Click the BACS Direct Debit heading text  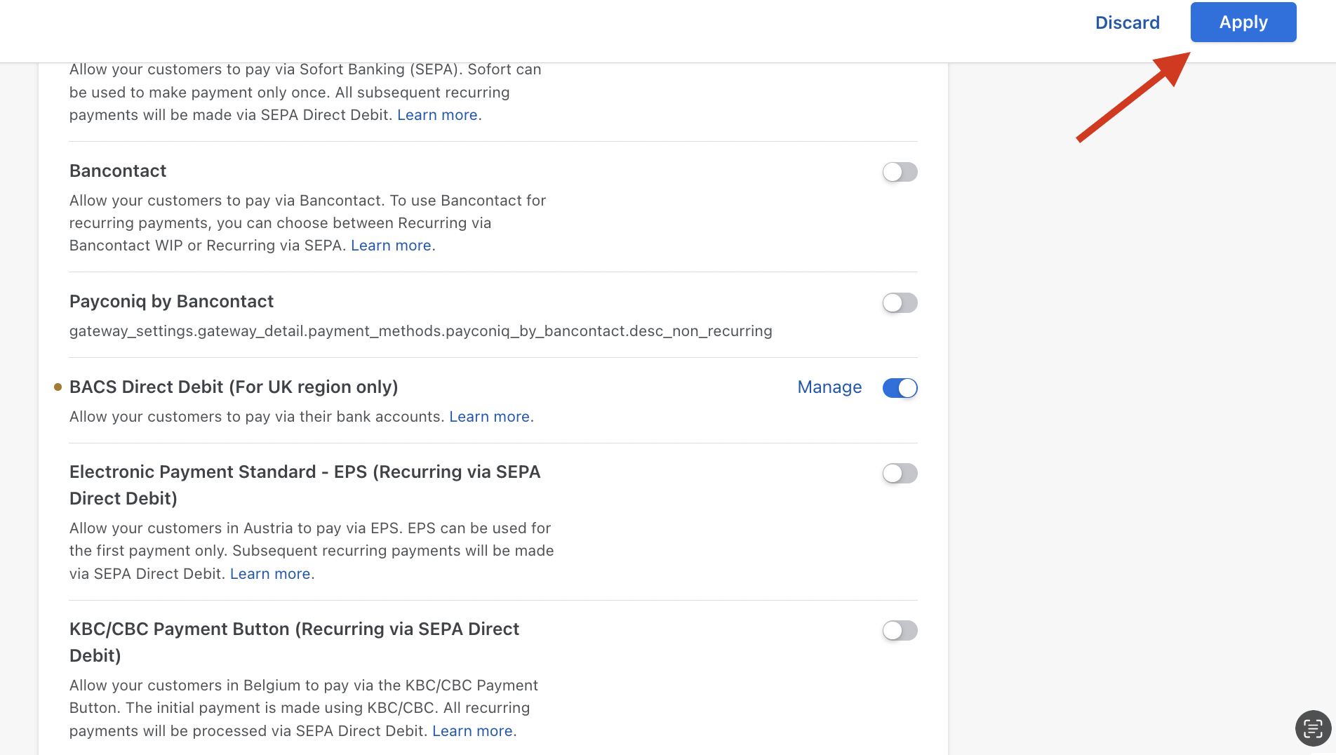pyautogui.click(x=234, y=387)
